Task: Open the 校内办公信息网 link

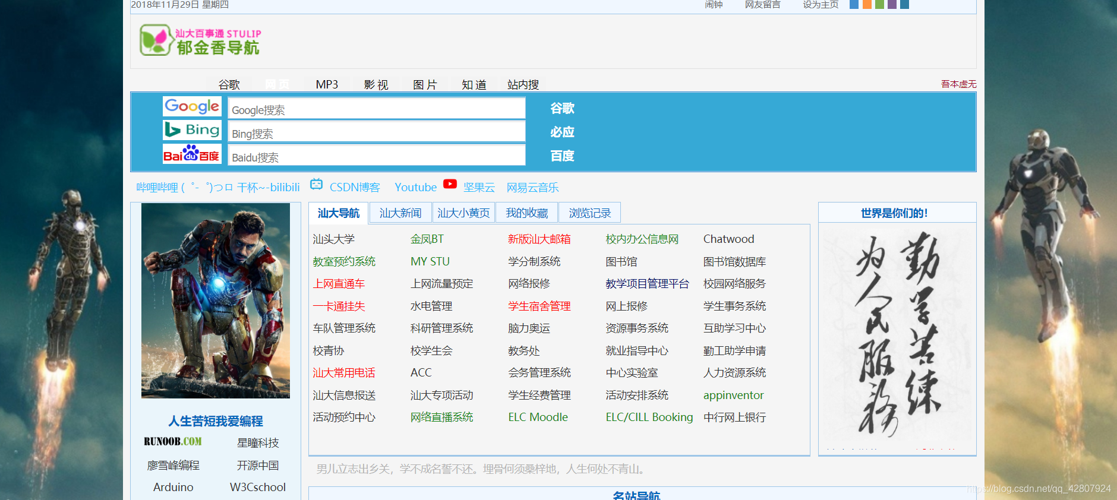Action: coord(642,239)
